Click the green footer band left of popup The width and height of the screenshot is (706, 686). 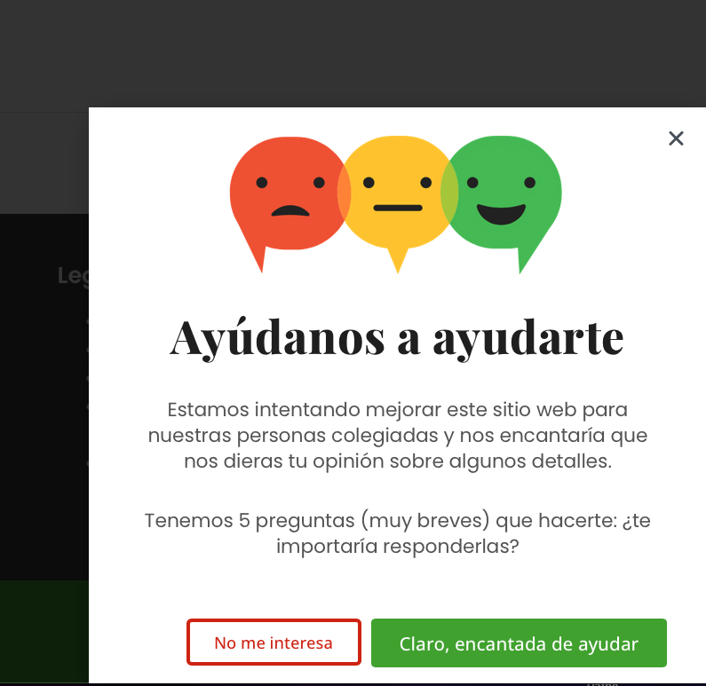click(44, 630)
